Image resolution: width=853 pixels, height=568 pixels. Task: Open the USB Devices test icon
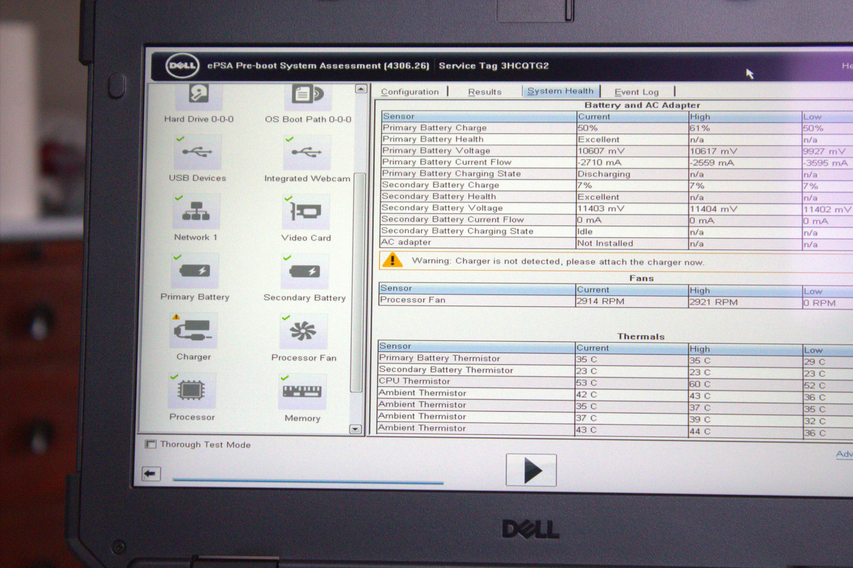[198, 152]
